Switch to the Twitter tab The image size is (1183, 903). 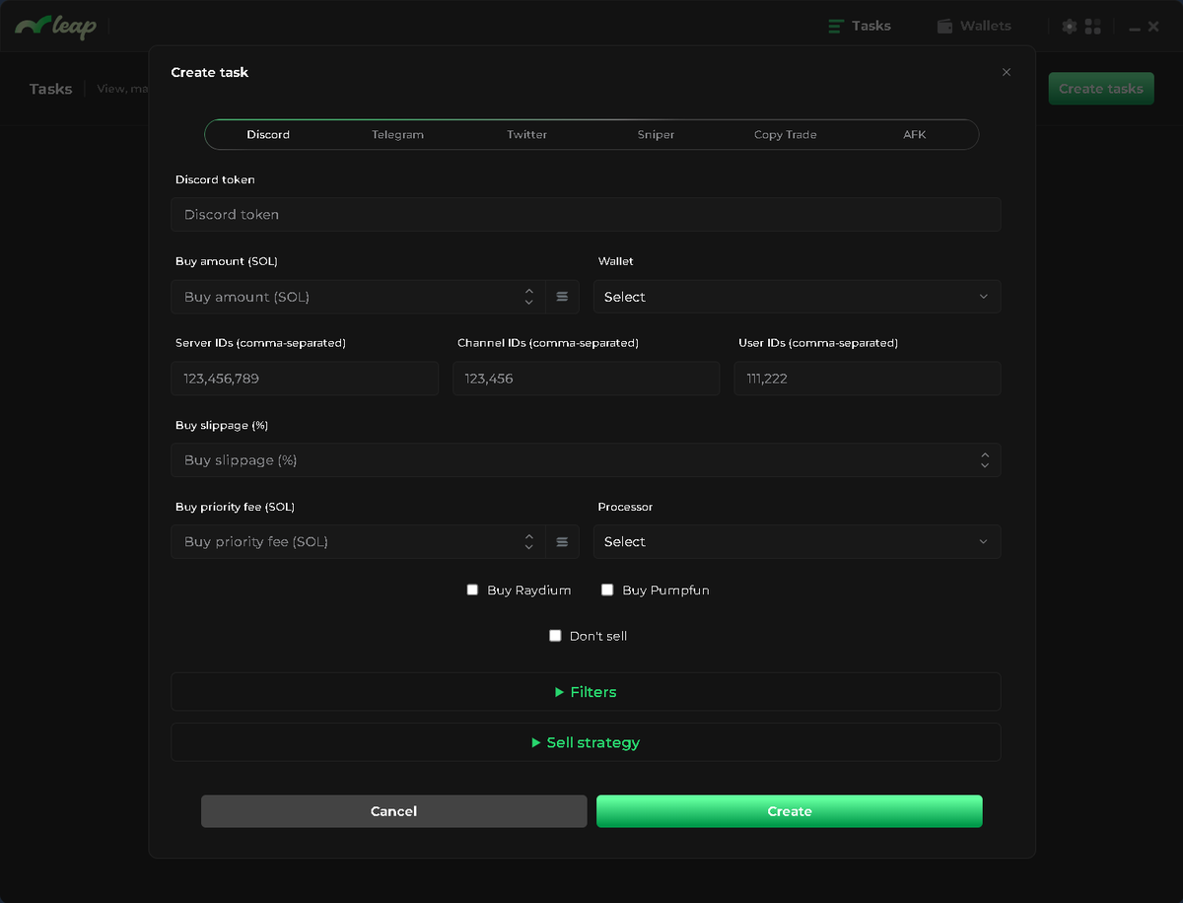pos(526,134)
